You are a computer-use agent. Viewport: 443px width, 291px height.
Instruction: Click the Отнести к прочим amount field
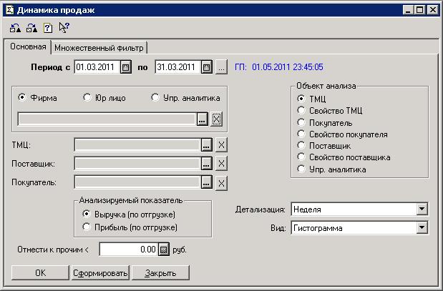pyautogui.click(x=128, y=250)
